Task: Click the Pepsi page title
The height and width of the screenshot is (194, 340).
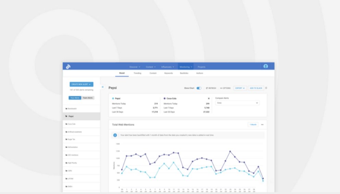Action: pos(112,88)
